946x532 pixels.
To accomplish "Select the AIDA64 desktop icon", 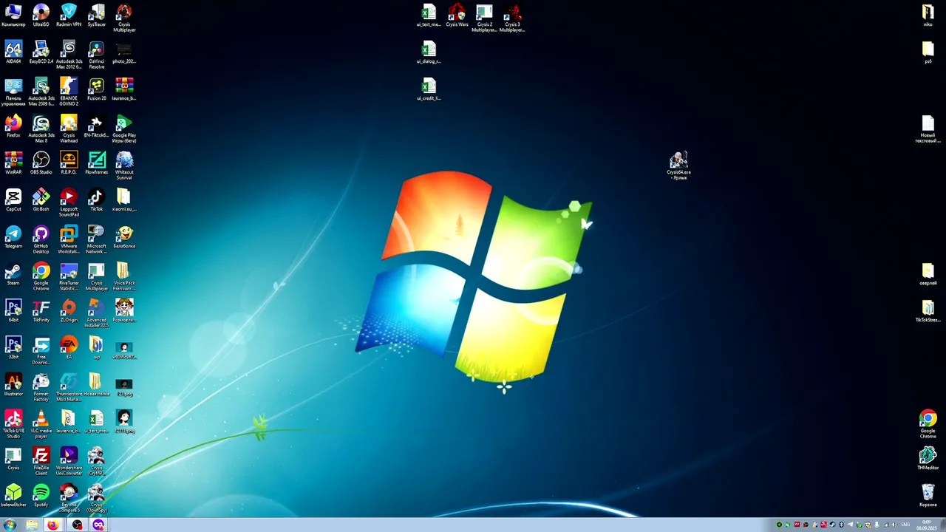I will pos(13,52).
